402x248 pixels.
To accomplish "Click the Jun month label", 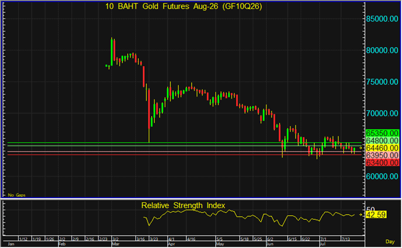I will [270, 244].
